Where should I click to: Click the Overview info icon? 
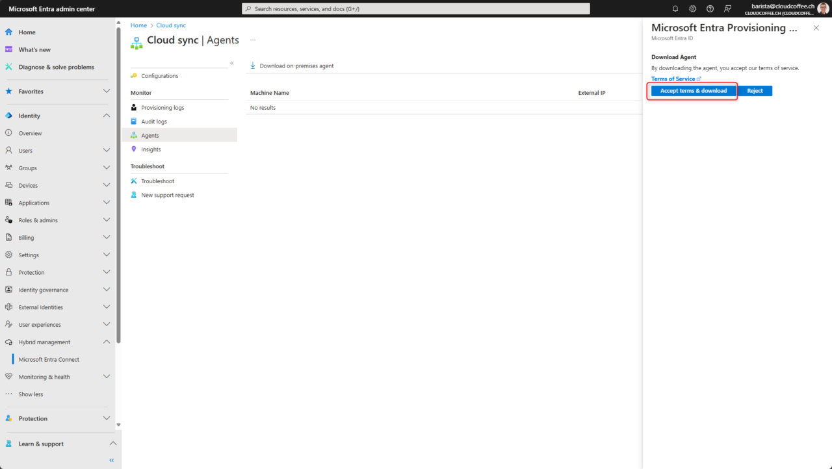pos(8,133)
